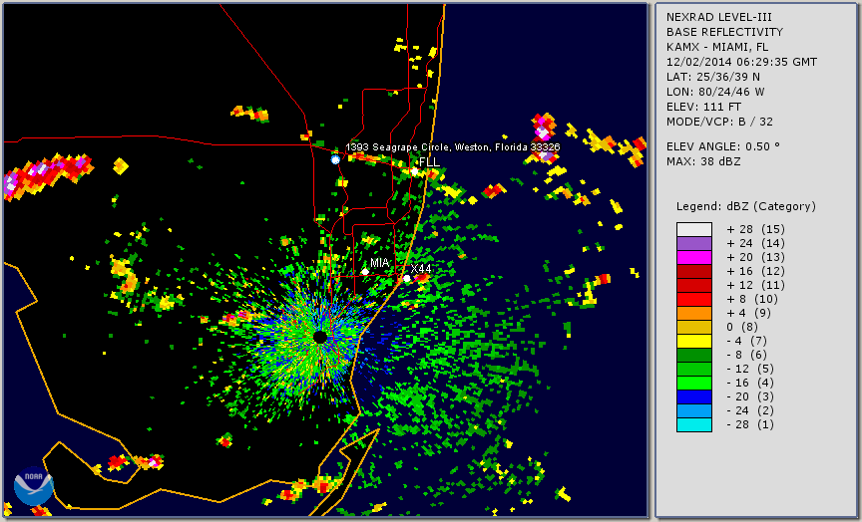This screenshot has width=862, height=522.
Task: Select the X44 station marker
Action: coord(407,278)
